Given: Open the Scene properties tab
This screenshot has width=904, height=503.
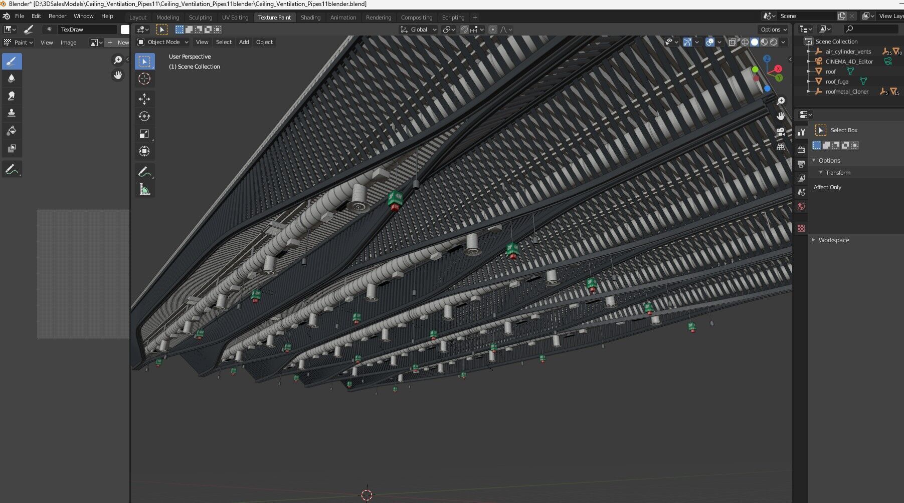Looking at the screenshot, I should (801, 192).
